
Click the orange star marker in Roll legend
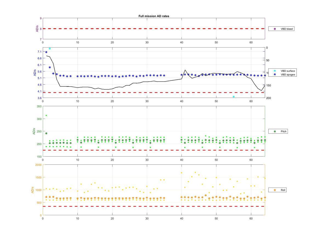point(275,190)
